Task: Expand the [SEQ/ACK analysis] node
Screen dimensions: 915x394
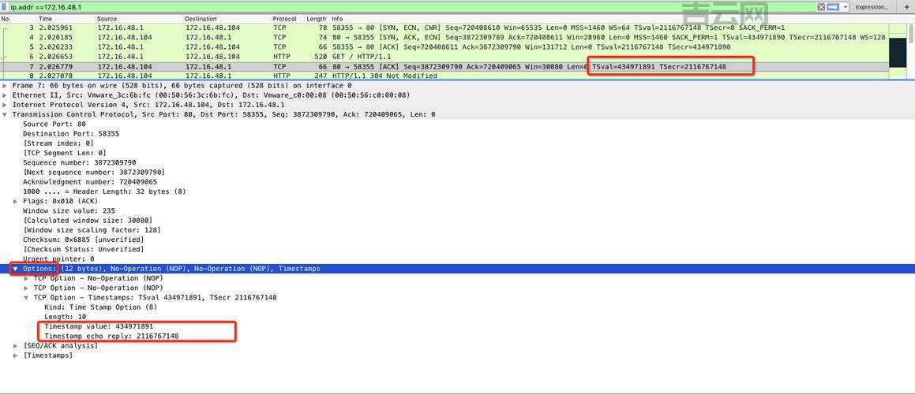Action: tap(16, 346)
